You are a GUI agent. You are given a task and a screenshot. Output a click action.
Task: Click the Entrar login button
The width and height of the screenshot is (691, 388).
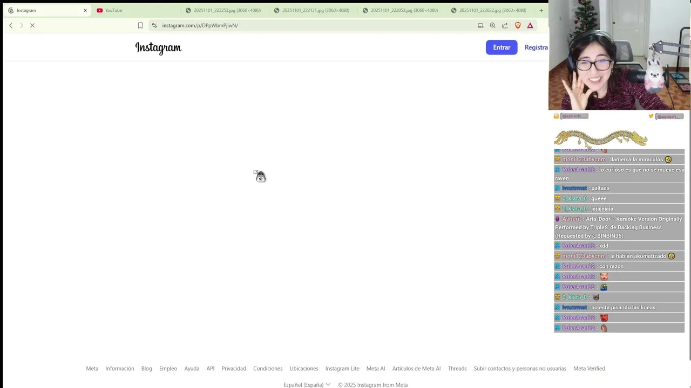[502, 47]
